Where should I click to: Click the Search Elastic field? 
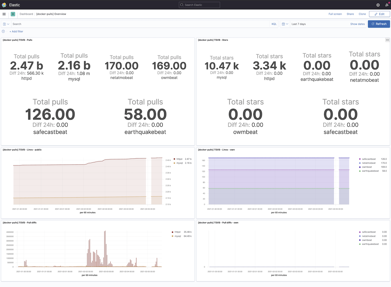point(199,5)
